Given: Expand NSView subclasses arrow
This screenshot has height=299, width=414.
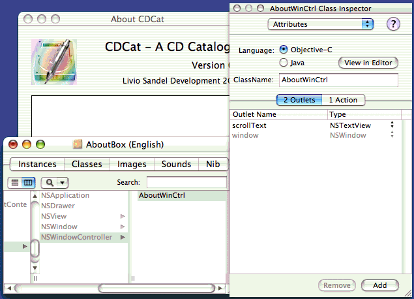Looking at the screenshot, I should tap(123, 216).
